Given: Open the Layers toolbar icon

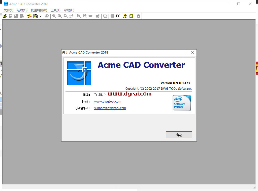Looking at the screenshot, I should (105, 16).
